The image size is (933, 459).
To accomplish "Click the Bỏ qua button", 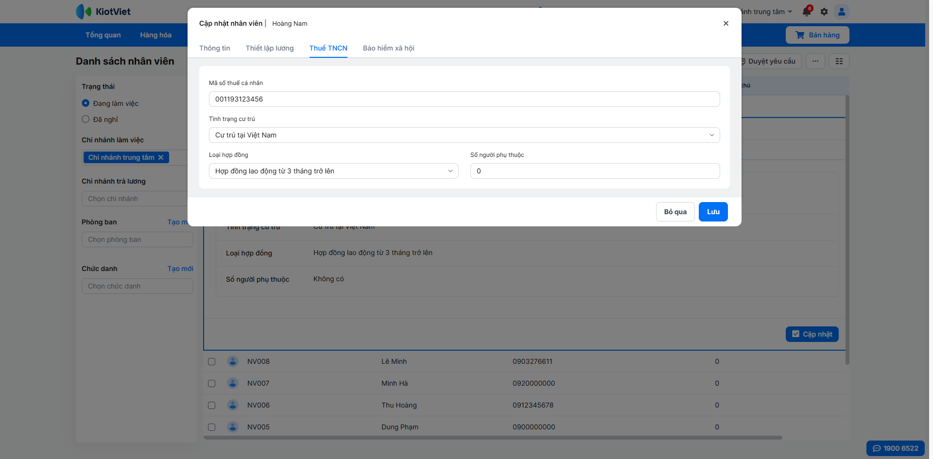I will coord(675,212).
